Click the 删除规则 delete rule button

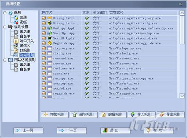click(x=84, y=115)
